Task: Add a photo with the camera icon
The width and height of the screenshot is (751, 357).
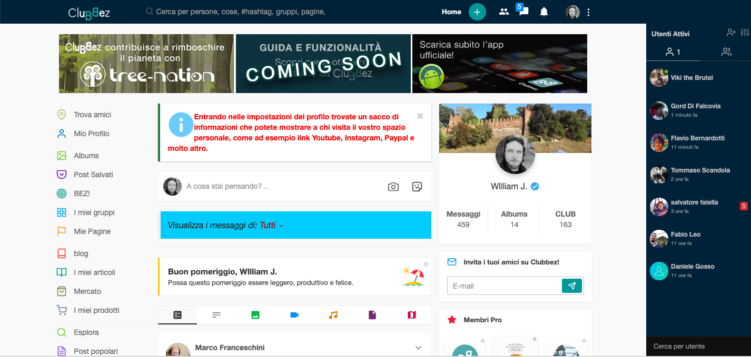Action: [393, 187]
